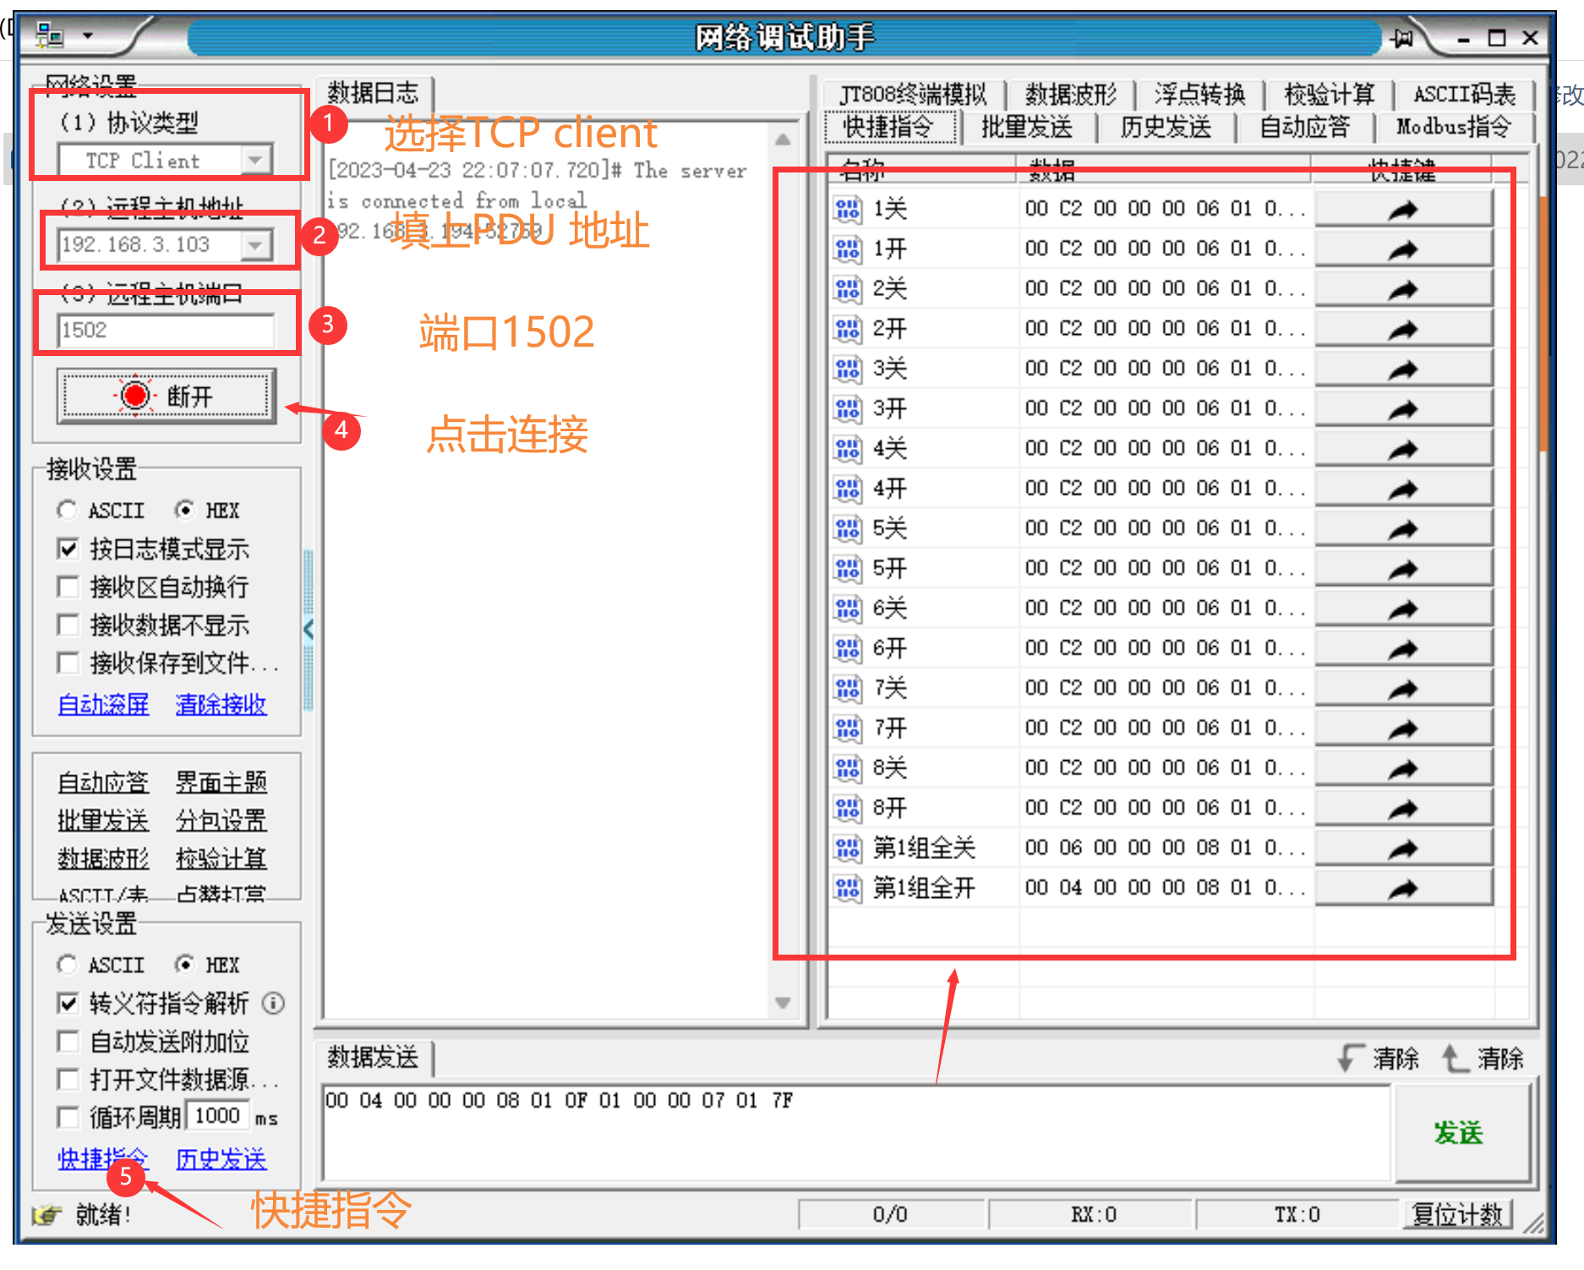Send the 2关 shortcut command arrow

tap(1403, 289)
